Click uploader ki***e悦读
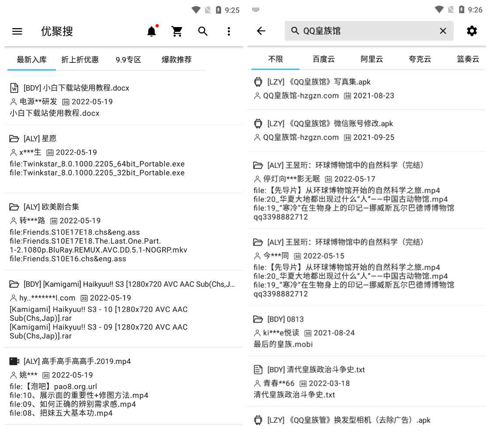The height and width of the screenshot is (434, 490). tap(281, 333)
